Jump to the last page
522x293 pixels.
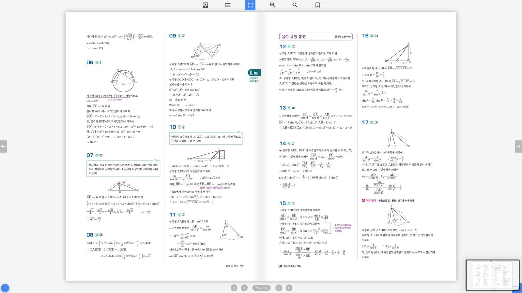click(x=289, y=288)
